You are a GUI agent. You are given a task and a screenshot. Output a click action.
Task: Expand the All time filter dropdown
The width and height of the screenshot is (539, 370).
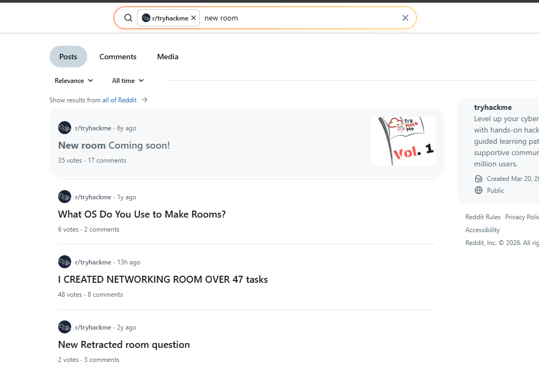pyautogui.click(x=128, y=81)
